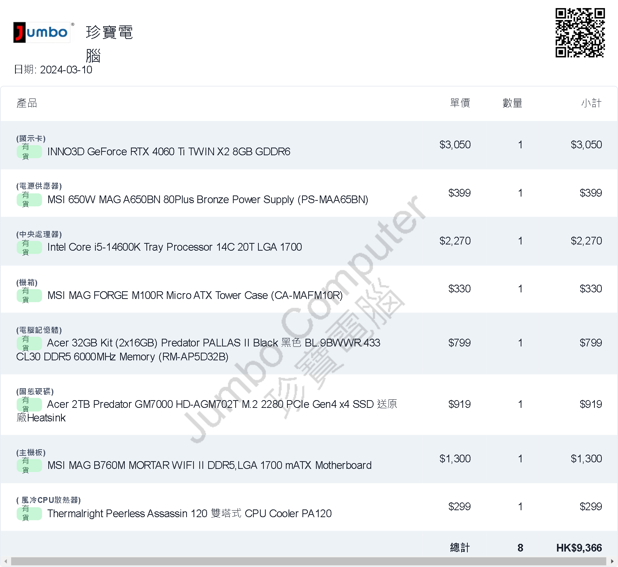This screenshot has height=567, width=618.
Task: Click the (中央處理器) category label
Action: point(39,234)
